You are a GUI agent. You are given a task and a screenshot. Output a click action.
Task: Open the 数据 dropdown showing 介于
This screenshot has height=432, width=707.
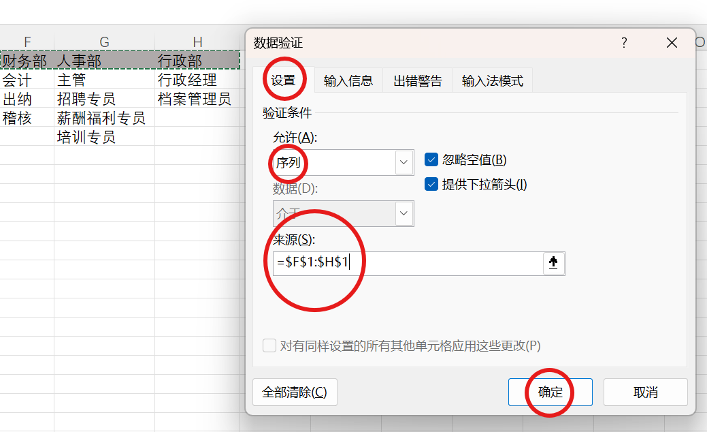tap(343, 213)
